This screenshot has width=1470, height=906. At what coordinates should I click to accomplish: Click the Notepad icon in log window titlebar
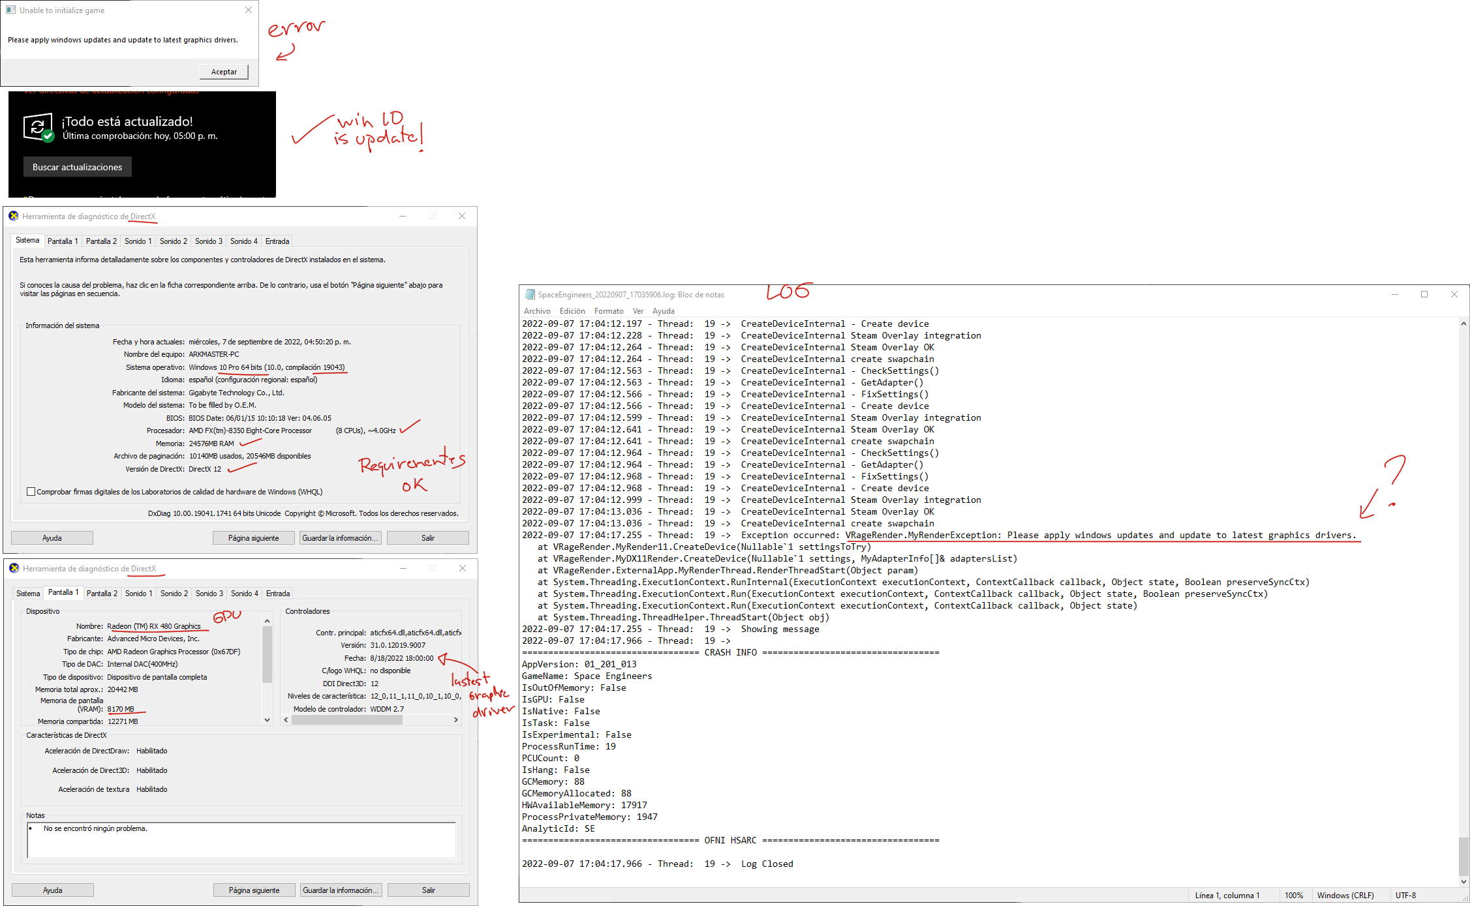coord(530,295)
